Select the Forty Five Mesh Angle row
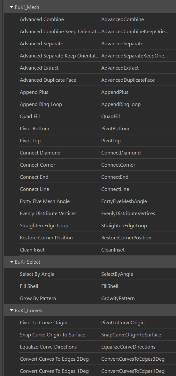 tap(45, 201)
